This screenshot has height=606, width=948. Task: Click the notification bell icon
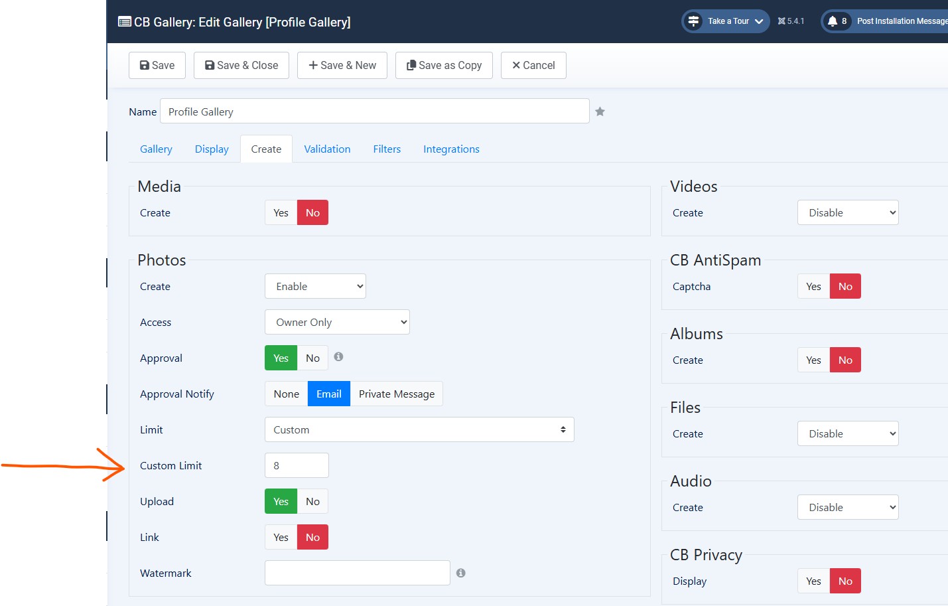tap(832, 21)
